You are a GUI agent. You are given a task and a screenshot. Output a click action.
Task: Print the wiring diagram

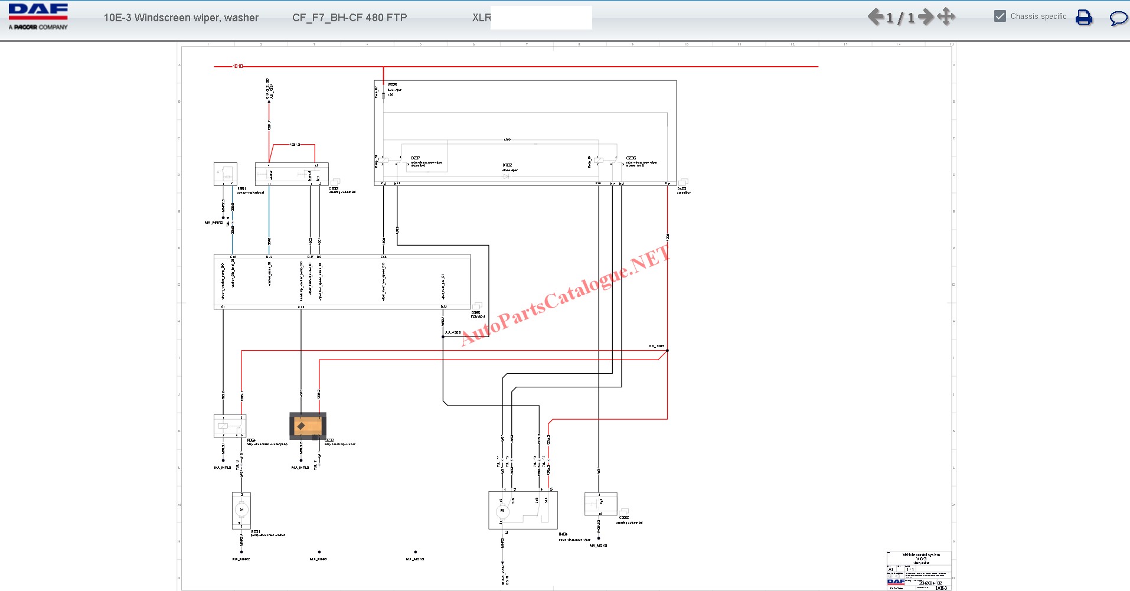[x=1084, y=18]
